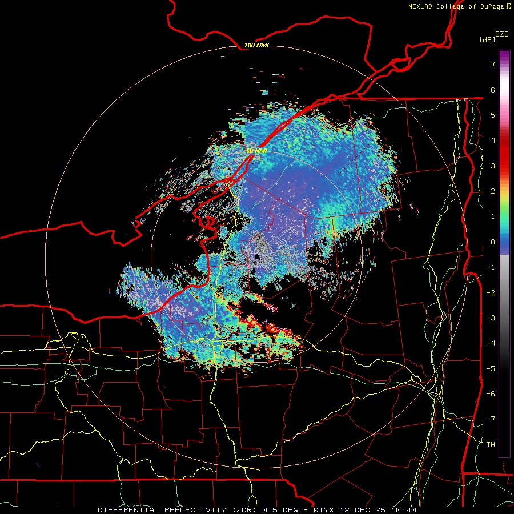
Task: Click the -1 value on color scale
Action: click(x=491, y=267)
